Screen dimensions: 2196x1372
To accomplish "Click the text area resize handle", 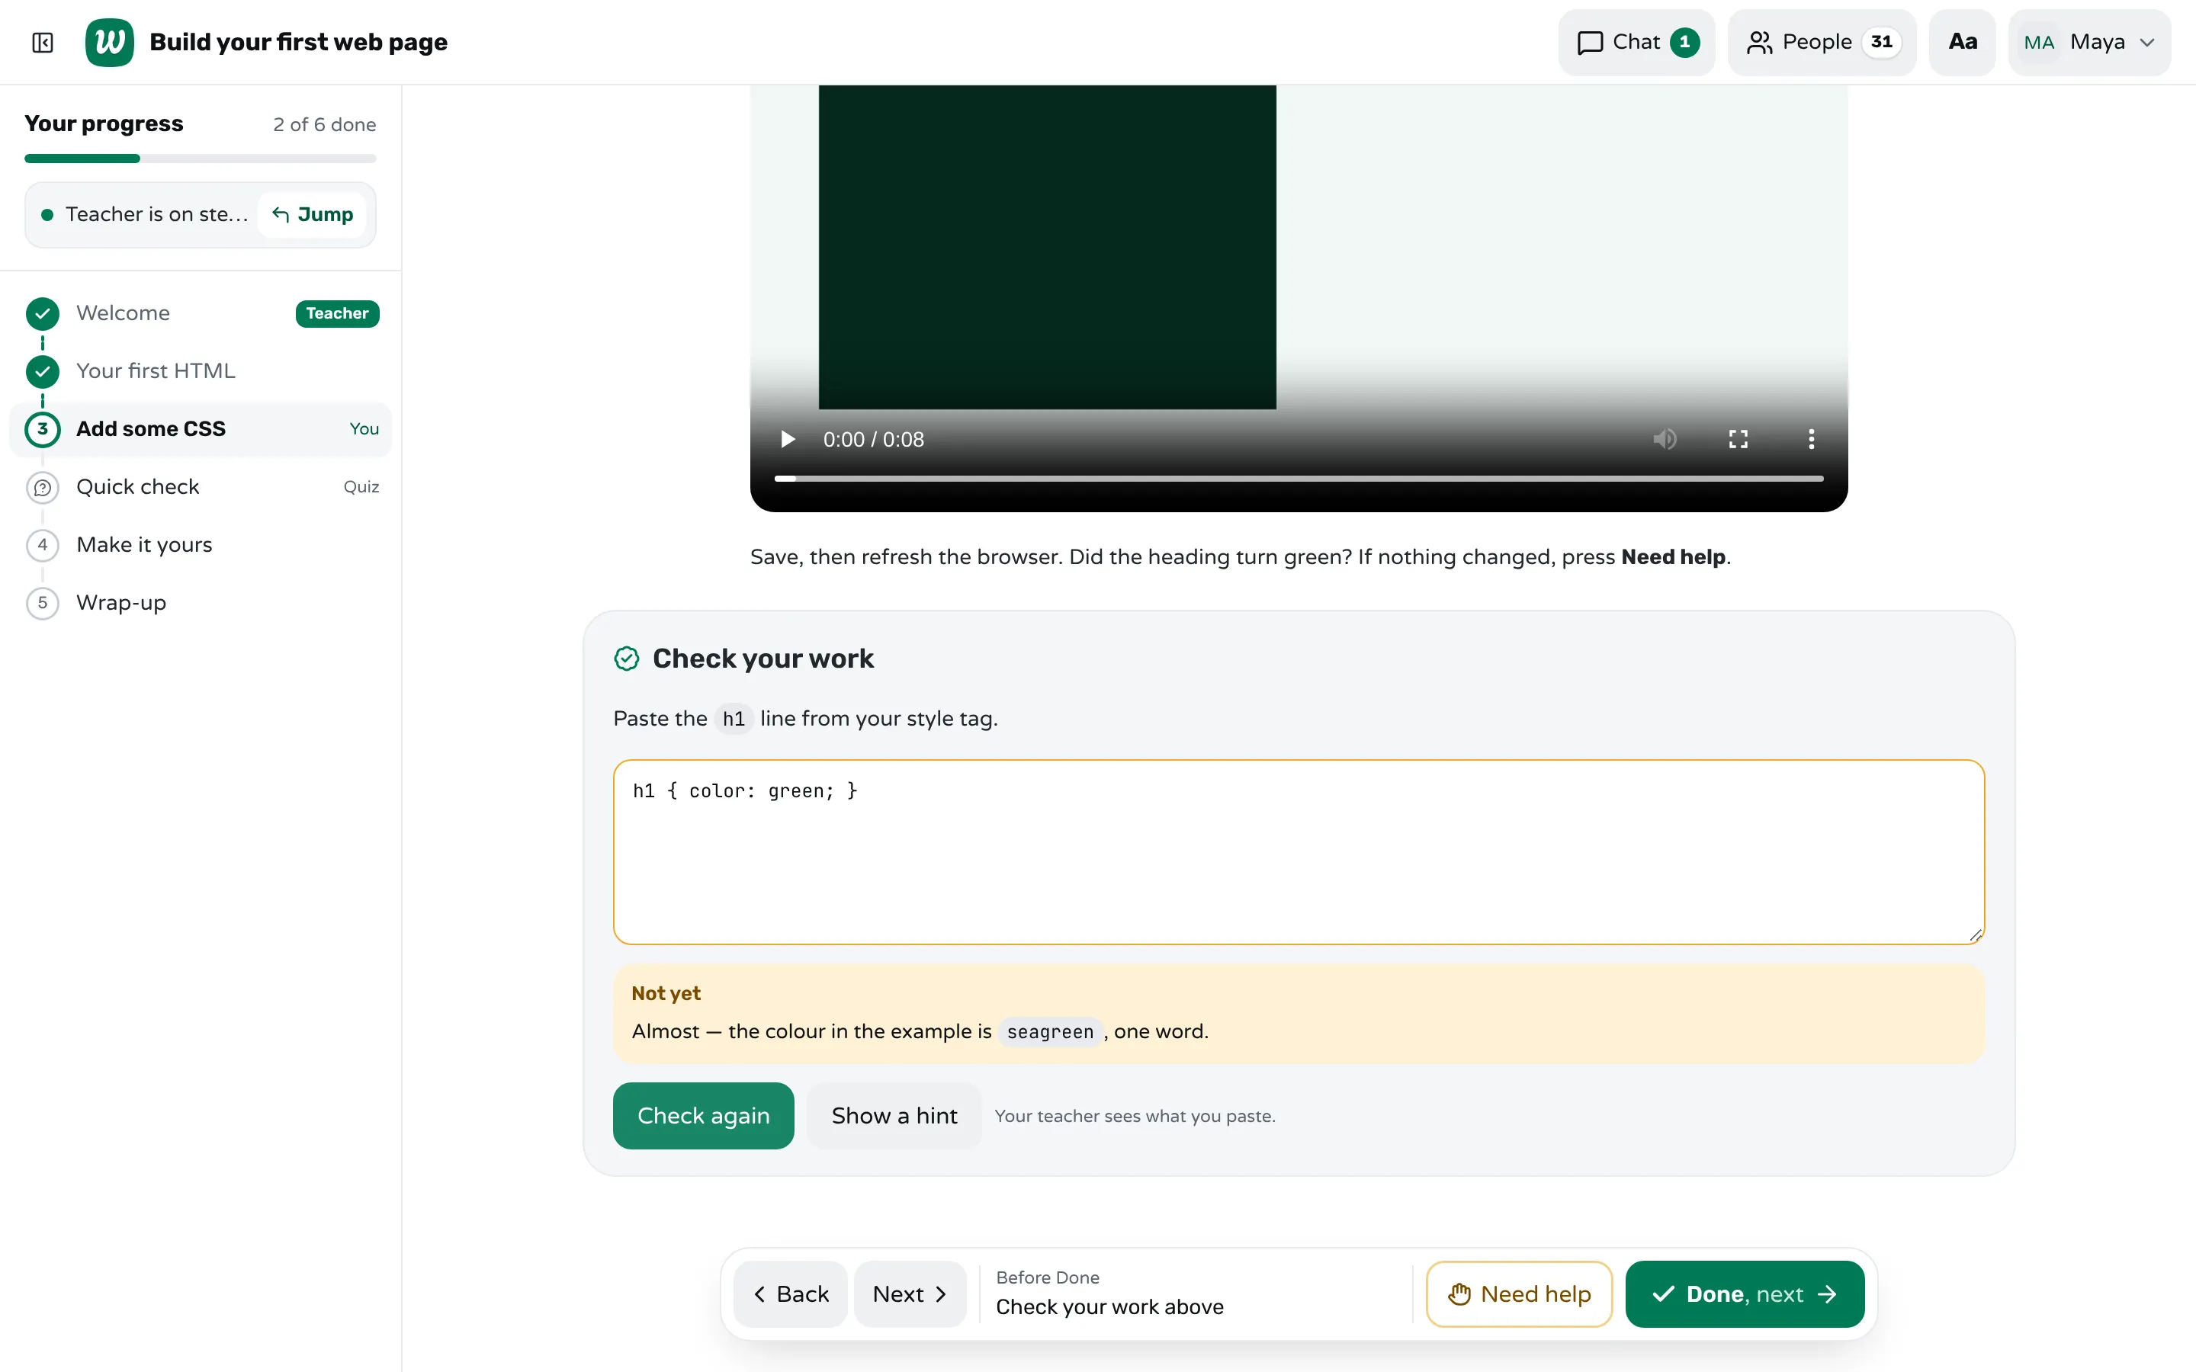I will [x=1975, y=934].
